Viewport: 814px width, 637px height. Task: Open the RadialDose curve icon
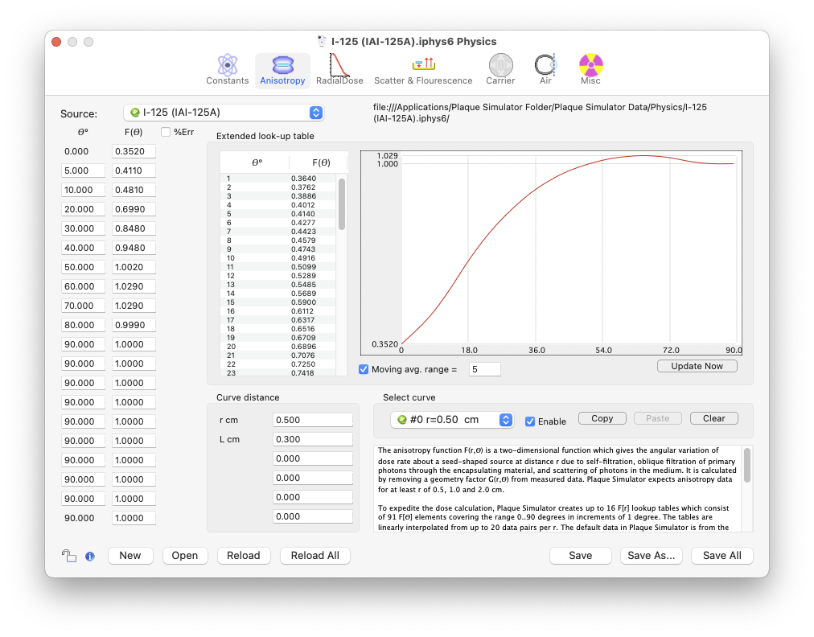(339, 66)
